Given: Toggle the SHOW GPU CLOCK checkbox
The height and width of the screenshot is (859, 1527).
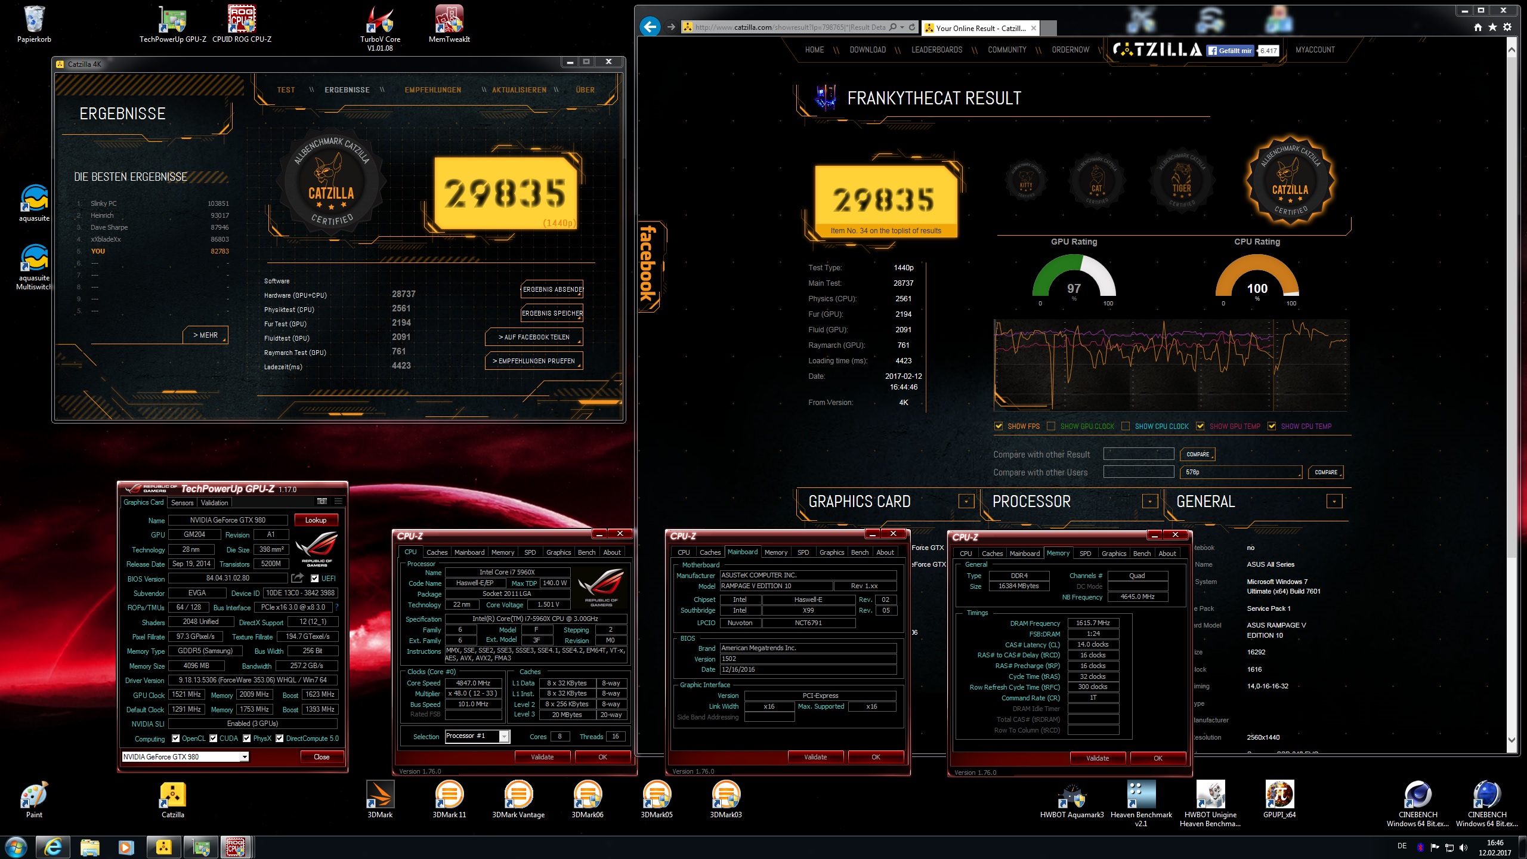Looking at the screenshot, I should point(1051,426).
